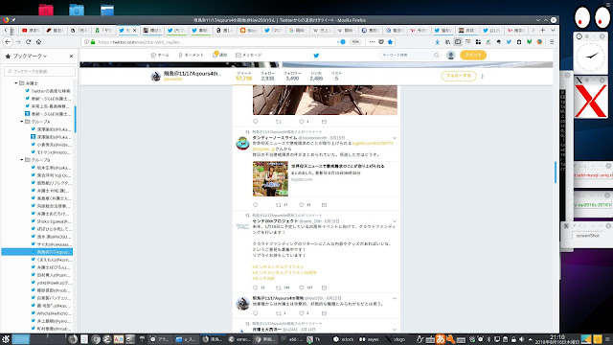The height and width of the screenshot is (345, 613).
Task: Click the Following count 2,938
Action: pyautogui.click(x=267, y=79)
